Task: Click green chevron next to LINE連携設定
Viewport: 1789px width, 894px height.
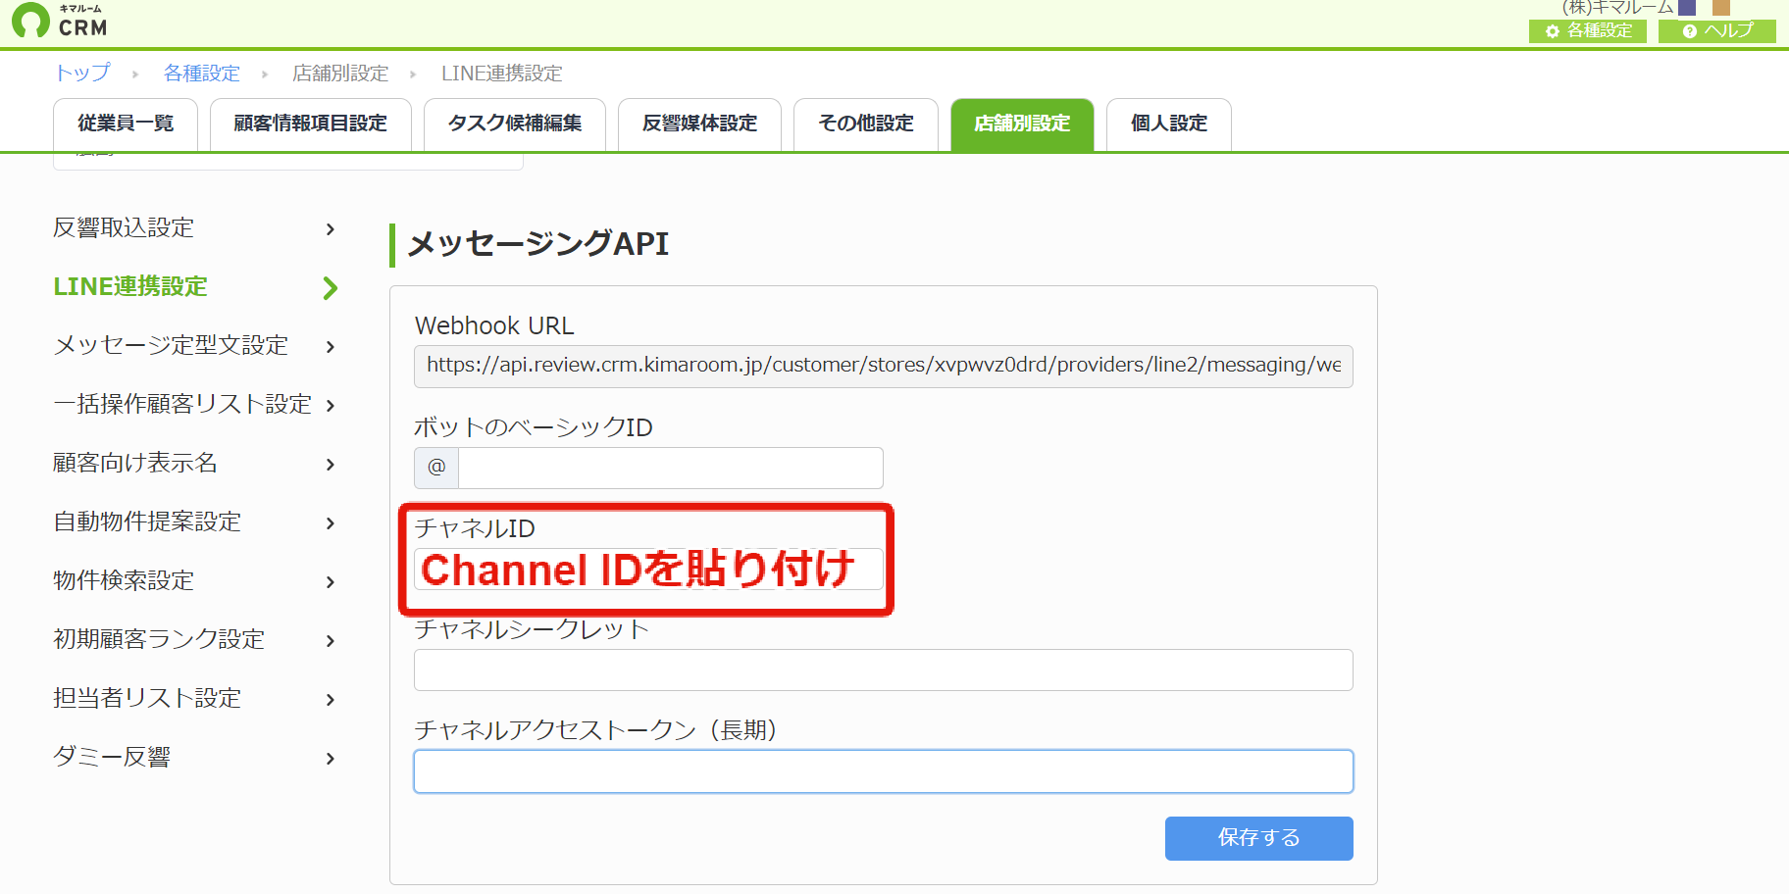Action: 331,287
